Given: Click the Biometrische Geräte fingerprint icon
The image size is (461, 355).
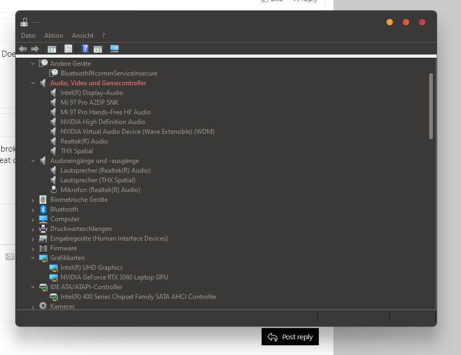Looking at the screenshot, I should [43, 200].
